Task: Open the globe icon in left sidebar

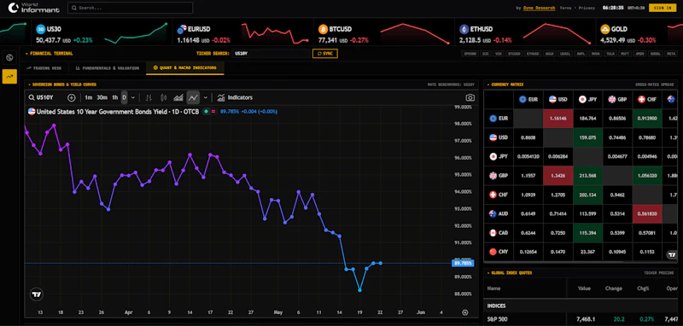Action: (x=9, y=57)
